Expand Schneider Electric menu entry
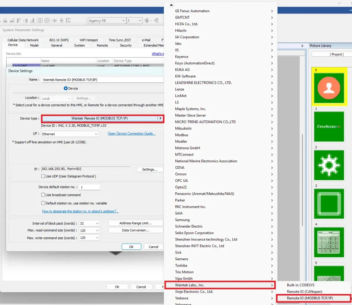The image size is (352, 305). 220,226
